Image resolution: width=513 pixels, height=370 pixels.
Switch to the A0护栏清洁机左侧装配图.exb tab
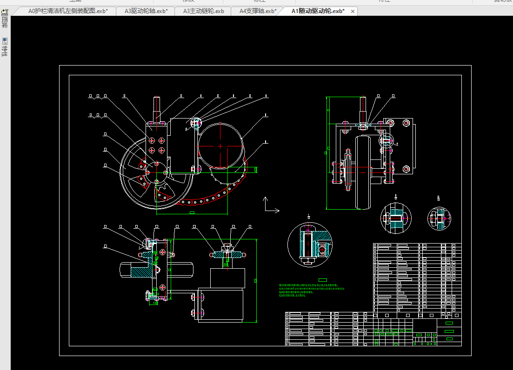[68, 11]
